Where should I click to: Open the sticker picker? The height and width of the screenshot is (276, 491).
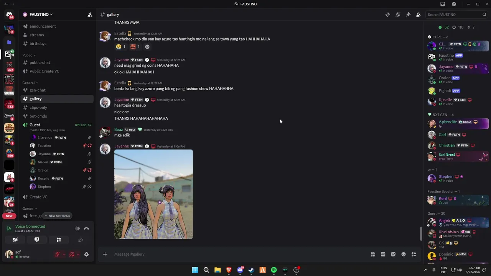tap(393, 254)
